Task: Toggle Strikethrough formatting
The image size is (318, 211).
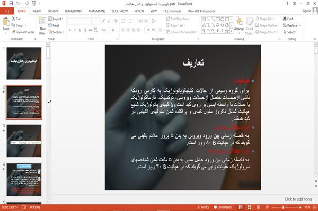Action: [x=91, y=30]
